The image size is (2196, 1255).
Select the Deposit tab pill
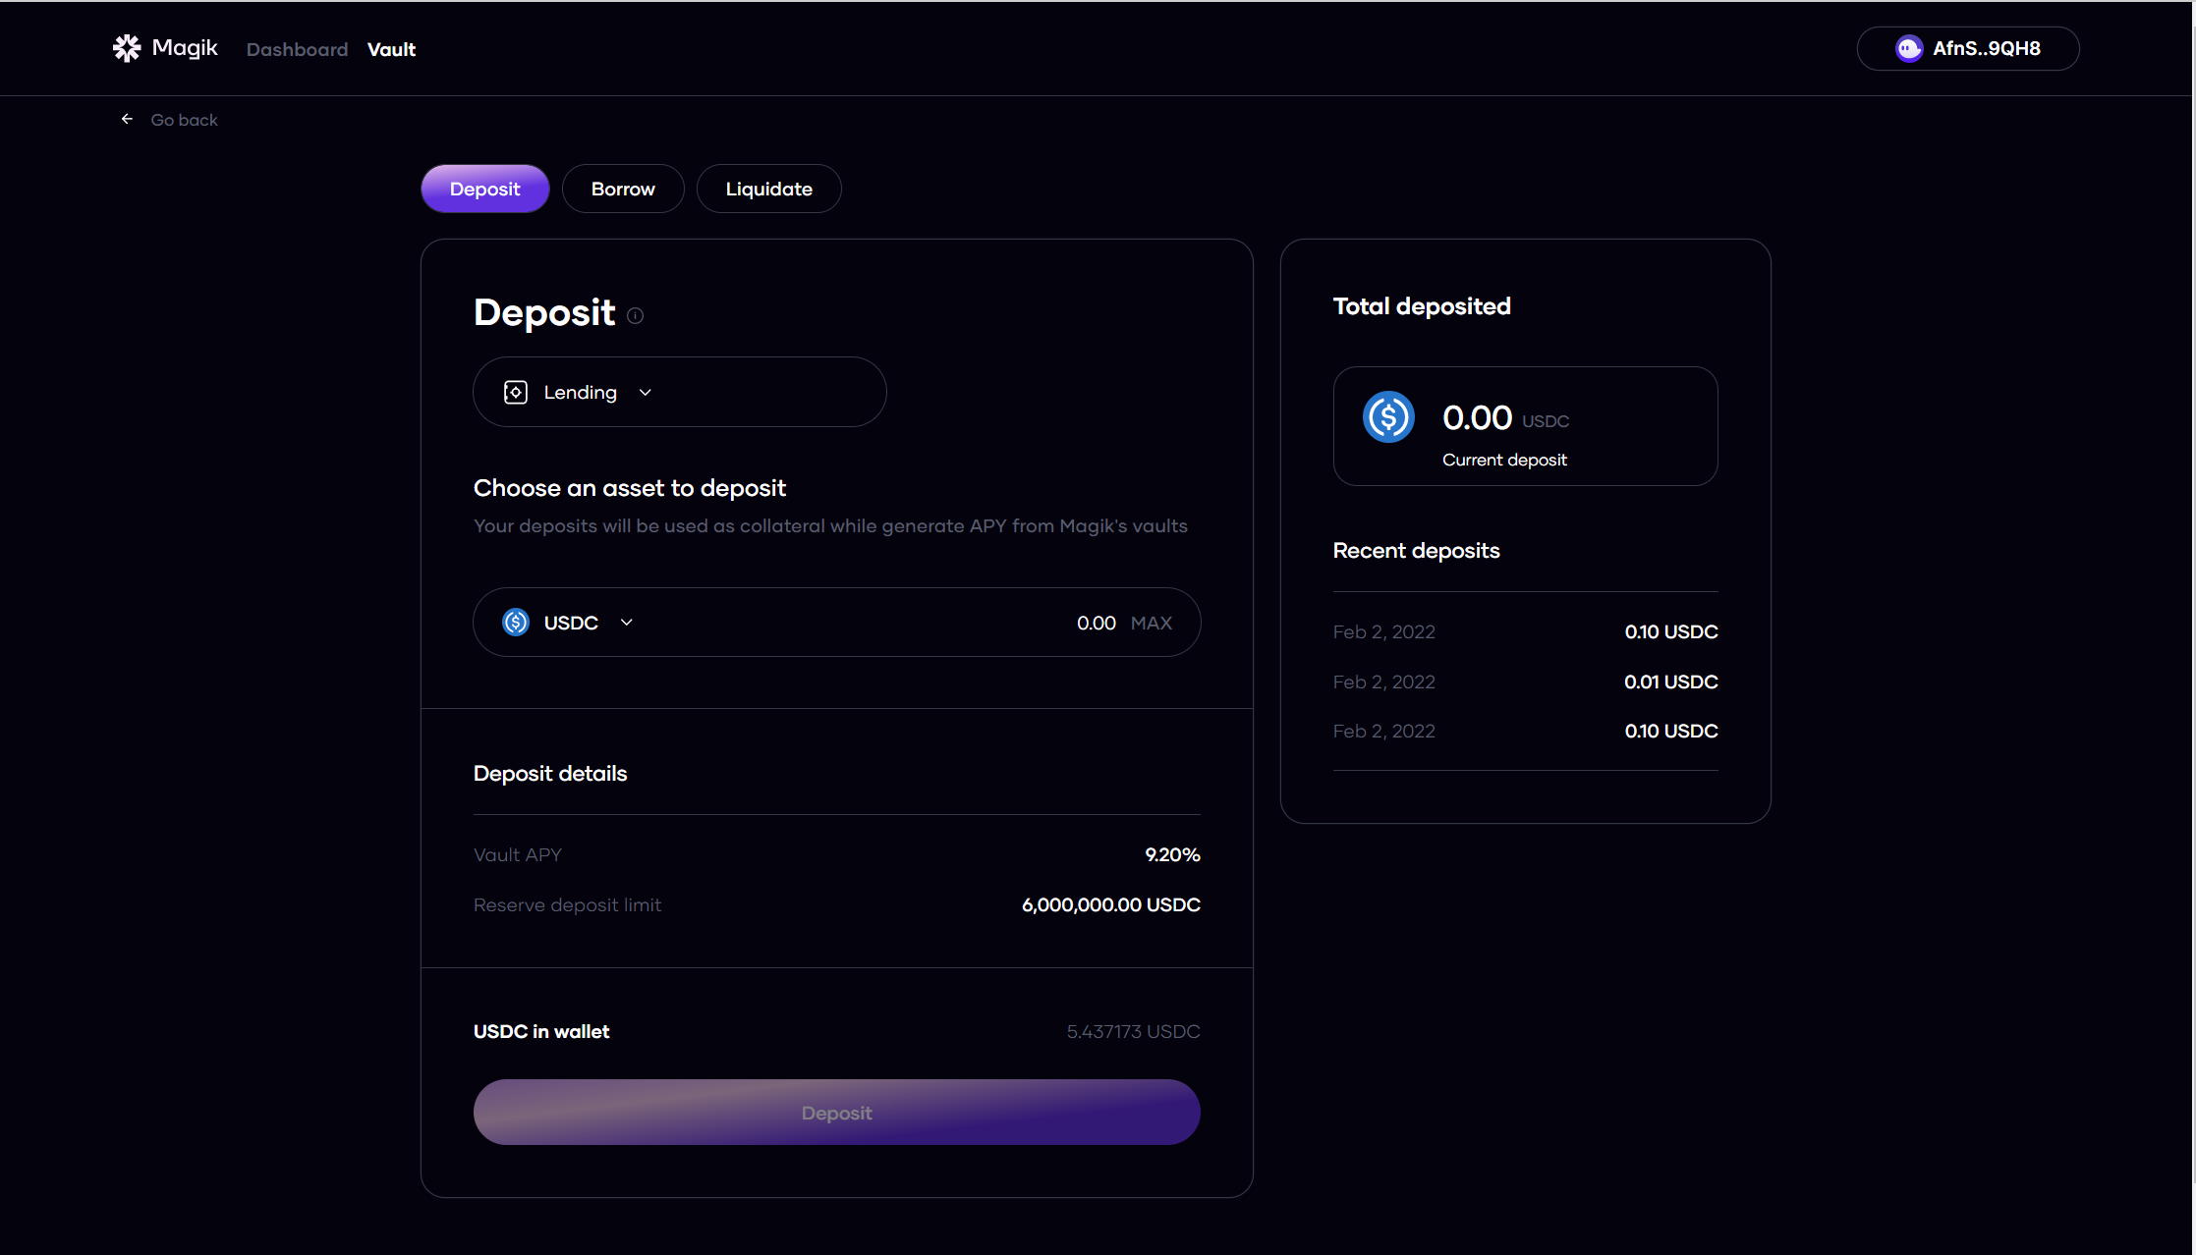pyautogui.click(x=484, y=189)
